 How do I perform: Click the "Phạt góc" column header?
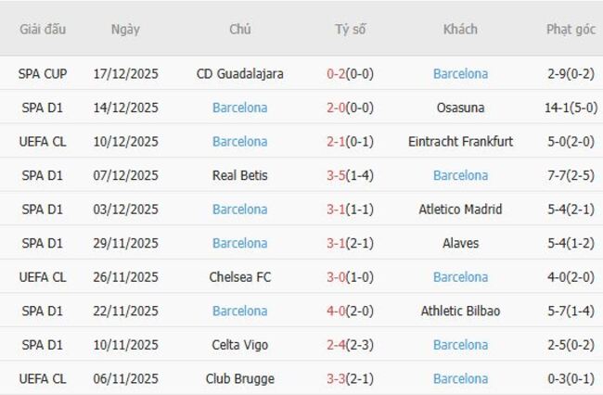[x=571, y=29]
